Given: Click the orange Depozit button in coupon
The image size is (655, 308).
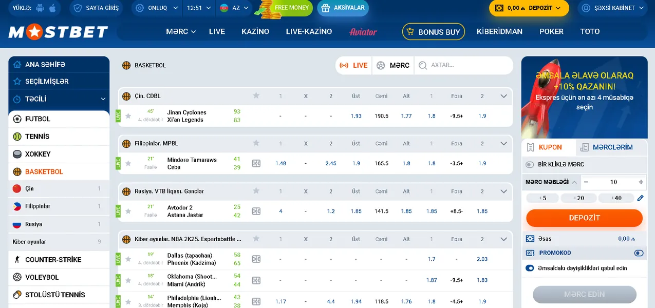Looking at the screenshot, I should 584,218.
